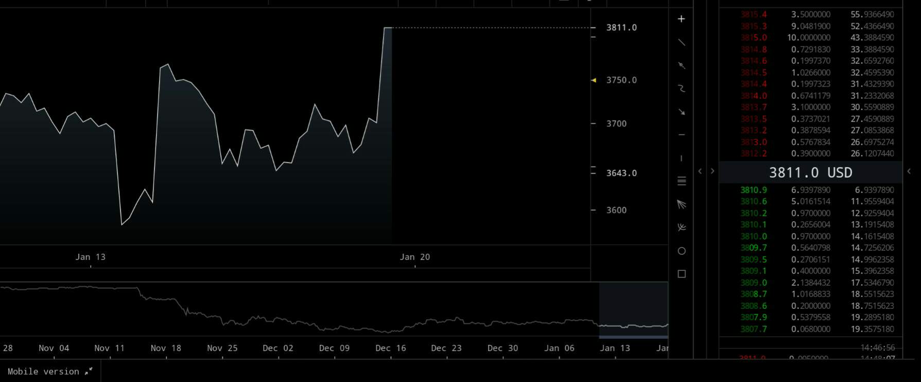Click the yellow 3750.0 price marker
This screenshot has height=382, width=921.
(594, 80)
